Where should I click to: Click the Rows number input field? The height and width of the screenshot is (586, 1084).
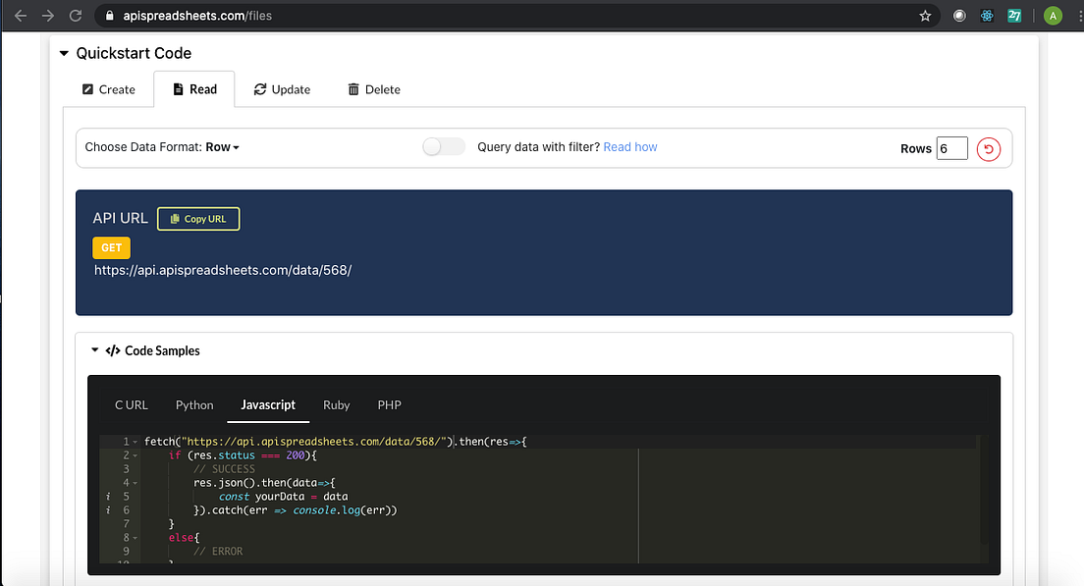950,148
